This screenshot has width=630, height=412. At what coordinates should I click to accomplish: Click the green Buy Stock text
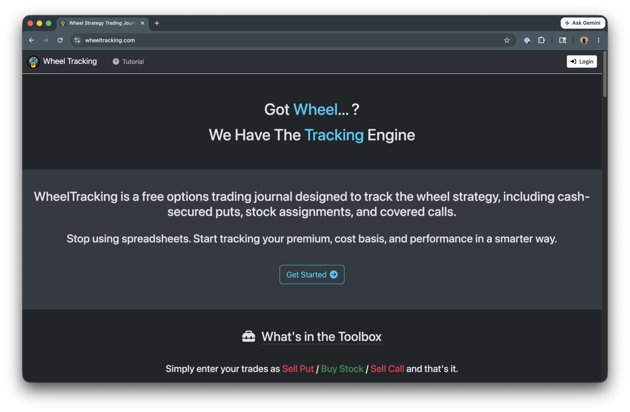point(342,369)
